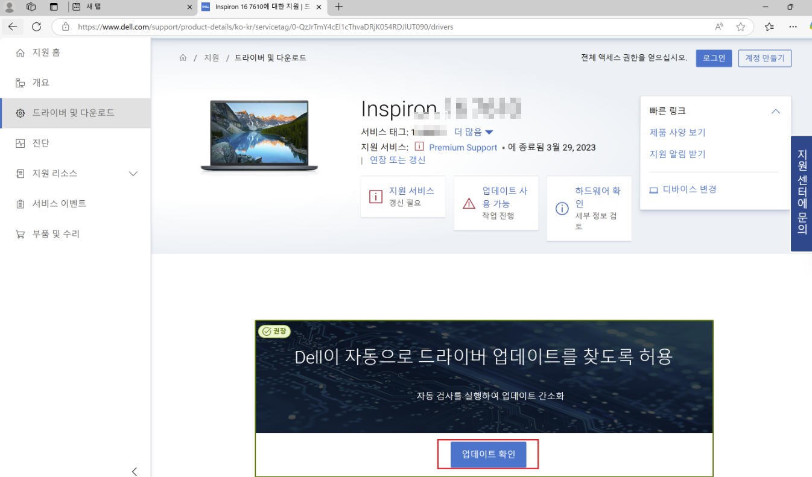Collapse the left sidebar arrow
812x477 pixels.
(135, 471)
